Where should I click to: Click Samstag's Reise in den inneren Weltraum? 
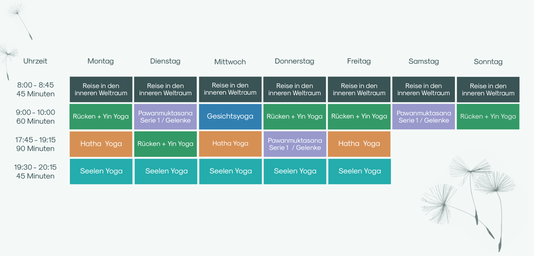pos(423,89)
